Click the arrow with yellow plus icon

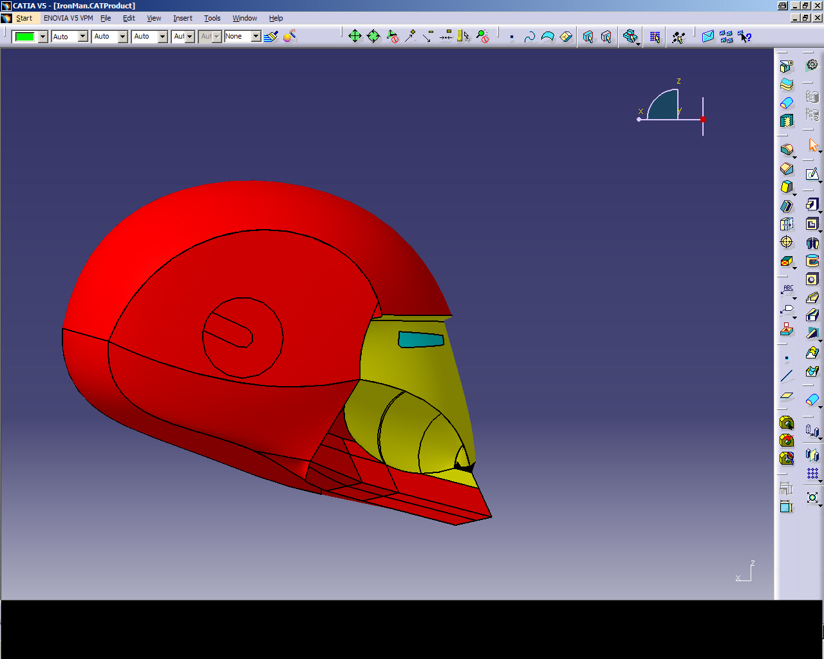(410, 37)
